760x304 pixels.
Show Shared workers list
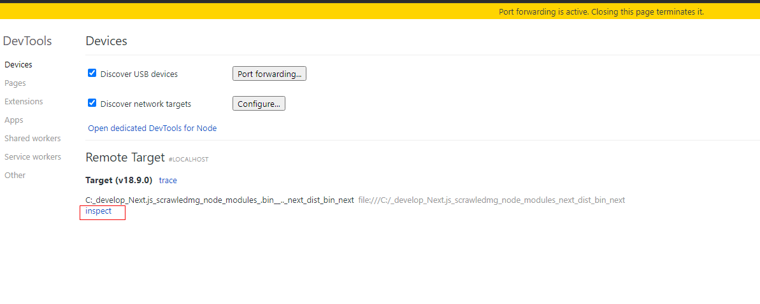click(32, 138)
